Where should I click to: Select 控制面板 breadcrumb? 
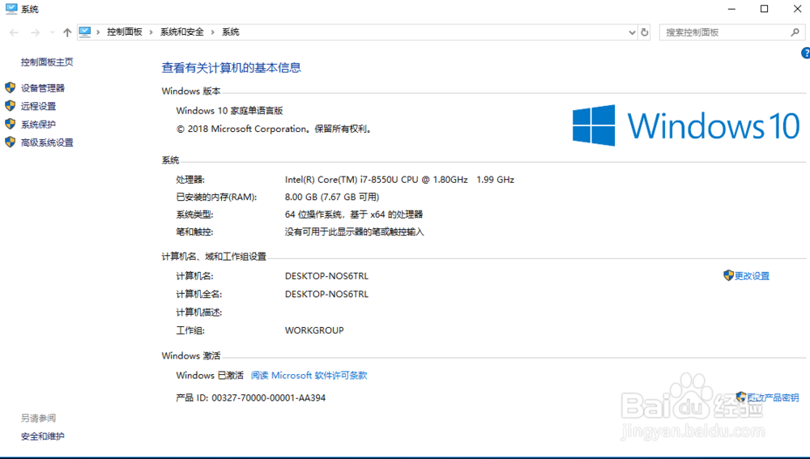pos(125,32)
